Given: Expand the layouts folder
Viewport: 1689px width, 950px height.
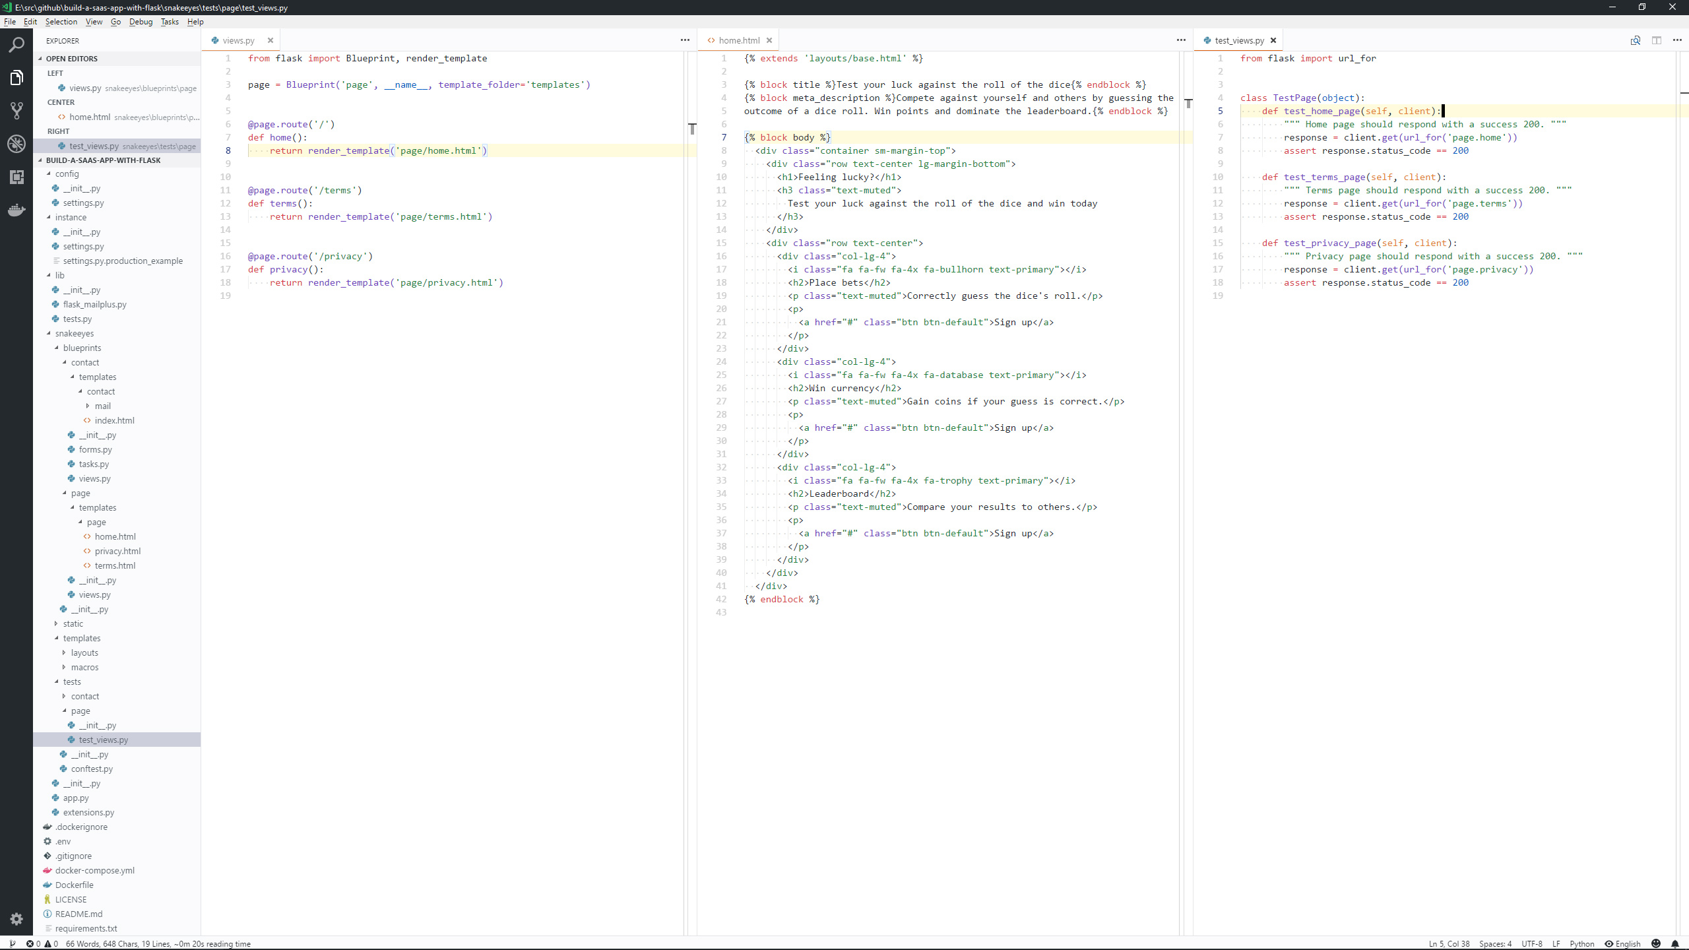Looking at the screenshot, I should pyautogui.click(x=84, y=652).
